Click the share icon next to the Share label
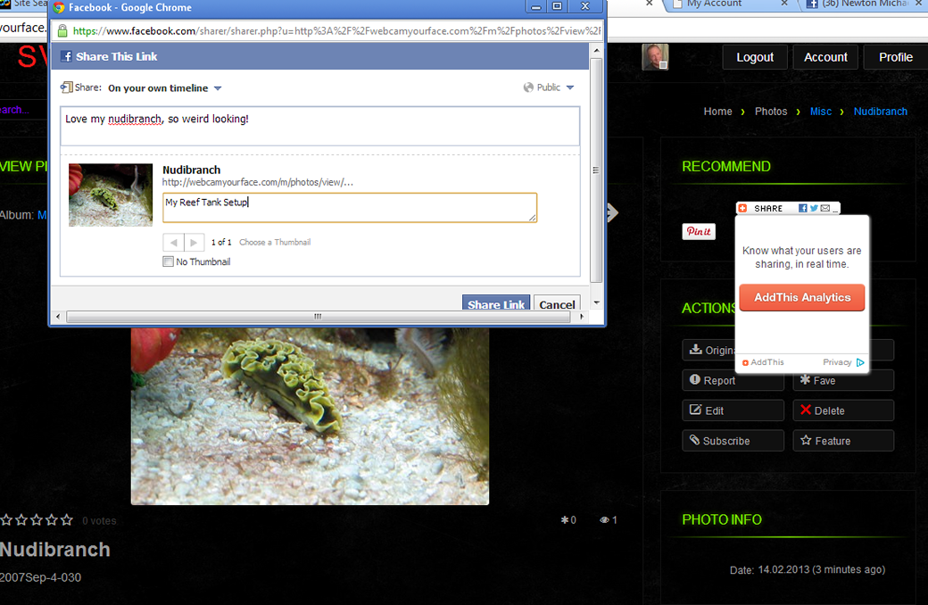This screenshot has width=928, height=605. (66, 87)
